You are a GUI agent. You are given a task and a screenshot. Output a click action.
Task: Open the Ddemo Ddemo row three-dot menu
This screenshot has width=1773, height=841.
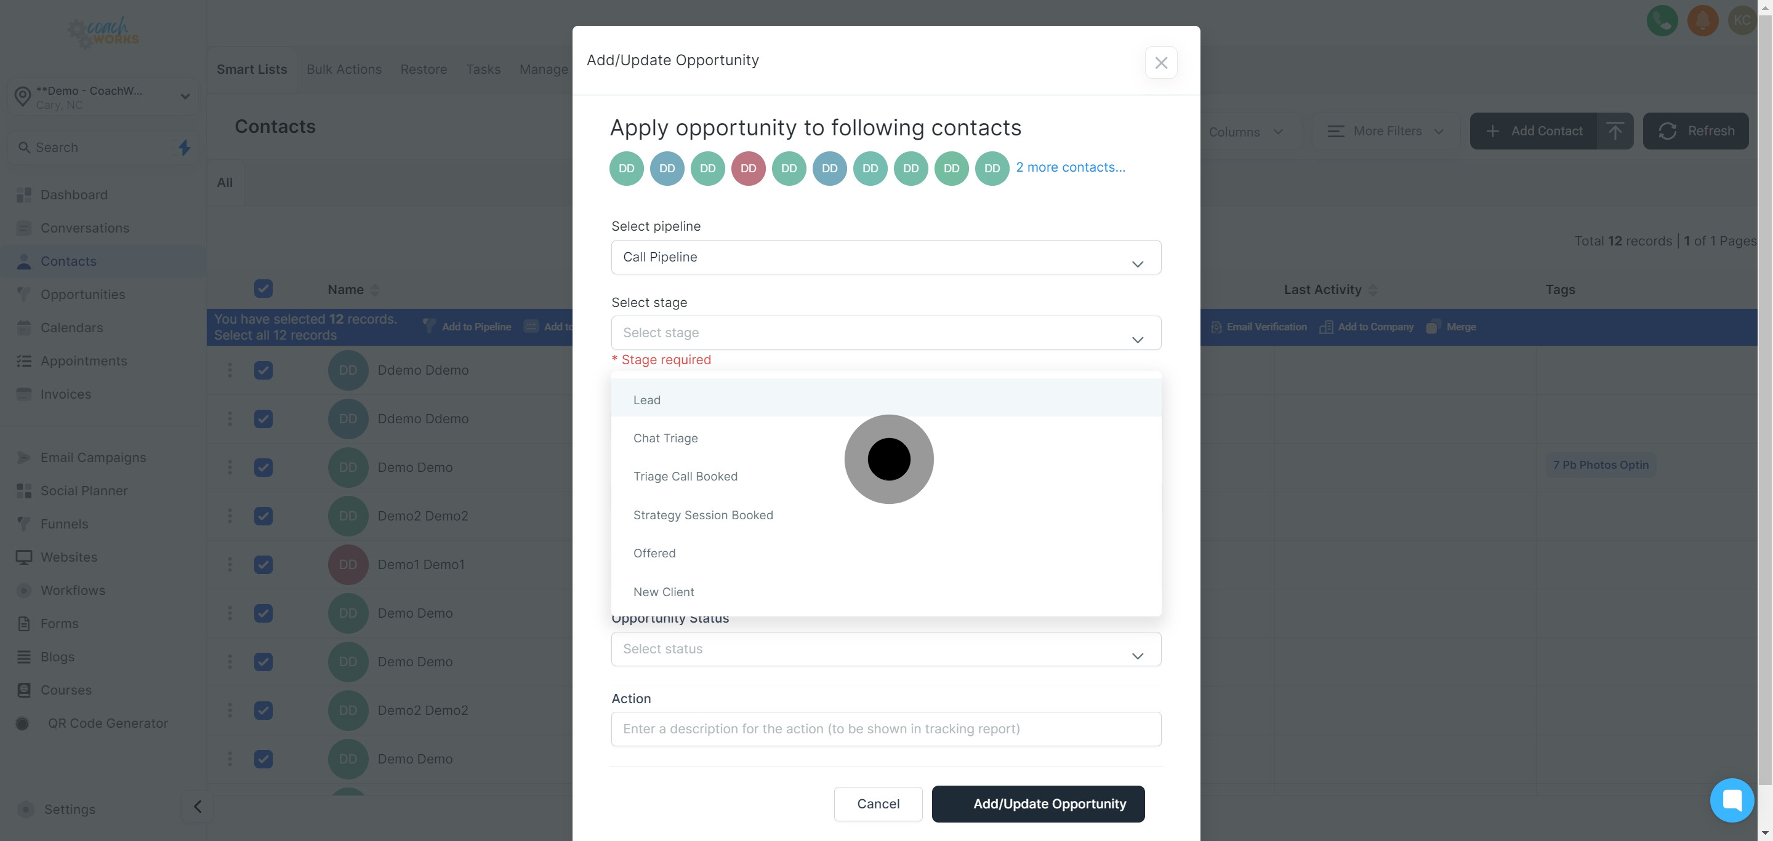pyautogui.click(x=230, y=370)
